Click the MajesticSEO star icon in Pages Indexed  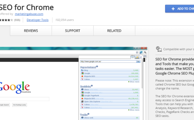click(x=82, y=76)
